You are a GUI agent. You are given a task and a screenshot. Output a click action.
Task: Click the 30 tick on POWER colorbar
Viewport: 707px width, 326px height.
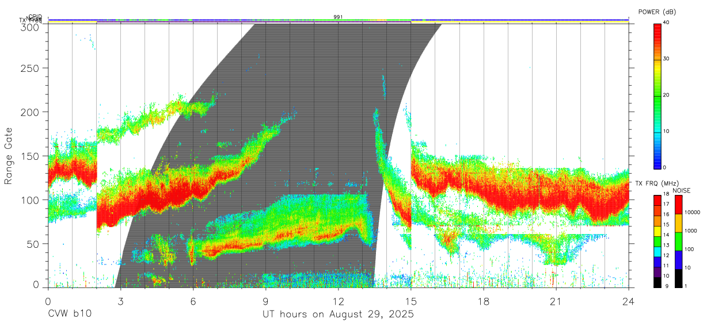tap(667, 59)
